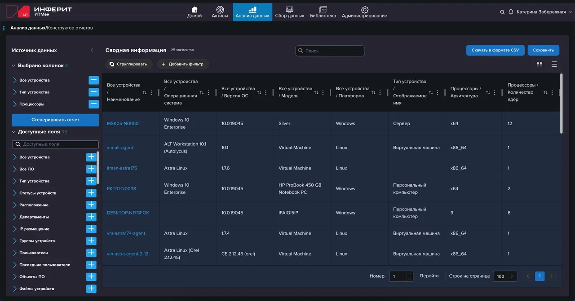The height and width of the screenshot is (301, 575).
Task: Click the search magnifier icon in header
Action: click(x=502, y=12)
